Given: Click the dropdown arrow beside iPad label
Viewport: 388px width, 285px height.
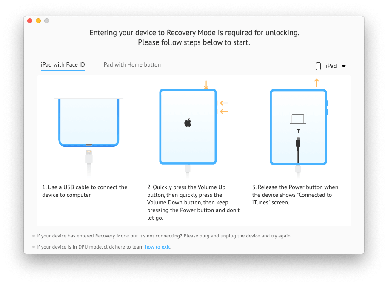Looking at the screenshot, I should (x=344, y=66).
